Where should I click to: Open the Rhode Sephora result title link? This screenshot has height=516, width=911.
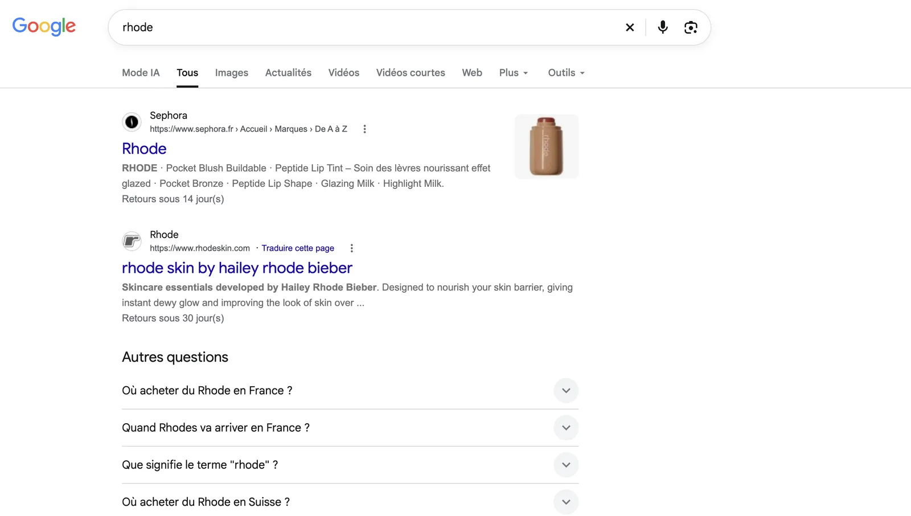coord(144,149)
